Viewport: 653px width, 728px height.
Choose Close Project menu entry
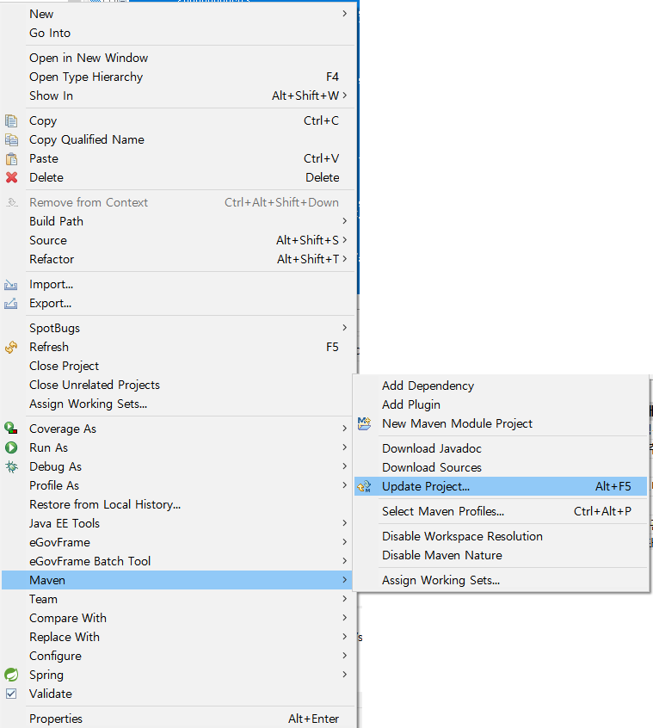(178, 367)
